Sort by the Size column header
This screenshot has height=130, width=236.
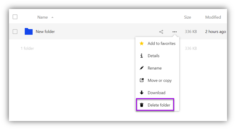click(188, 17)
